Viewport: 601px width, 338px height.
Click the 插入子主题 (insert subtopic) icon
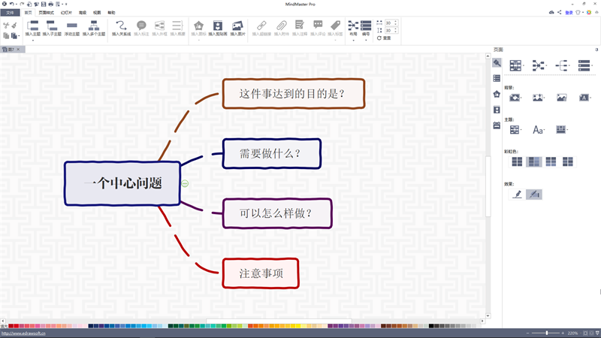tap(52, 26)
